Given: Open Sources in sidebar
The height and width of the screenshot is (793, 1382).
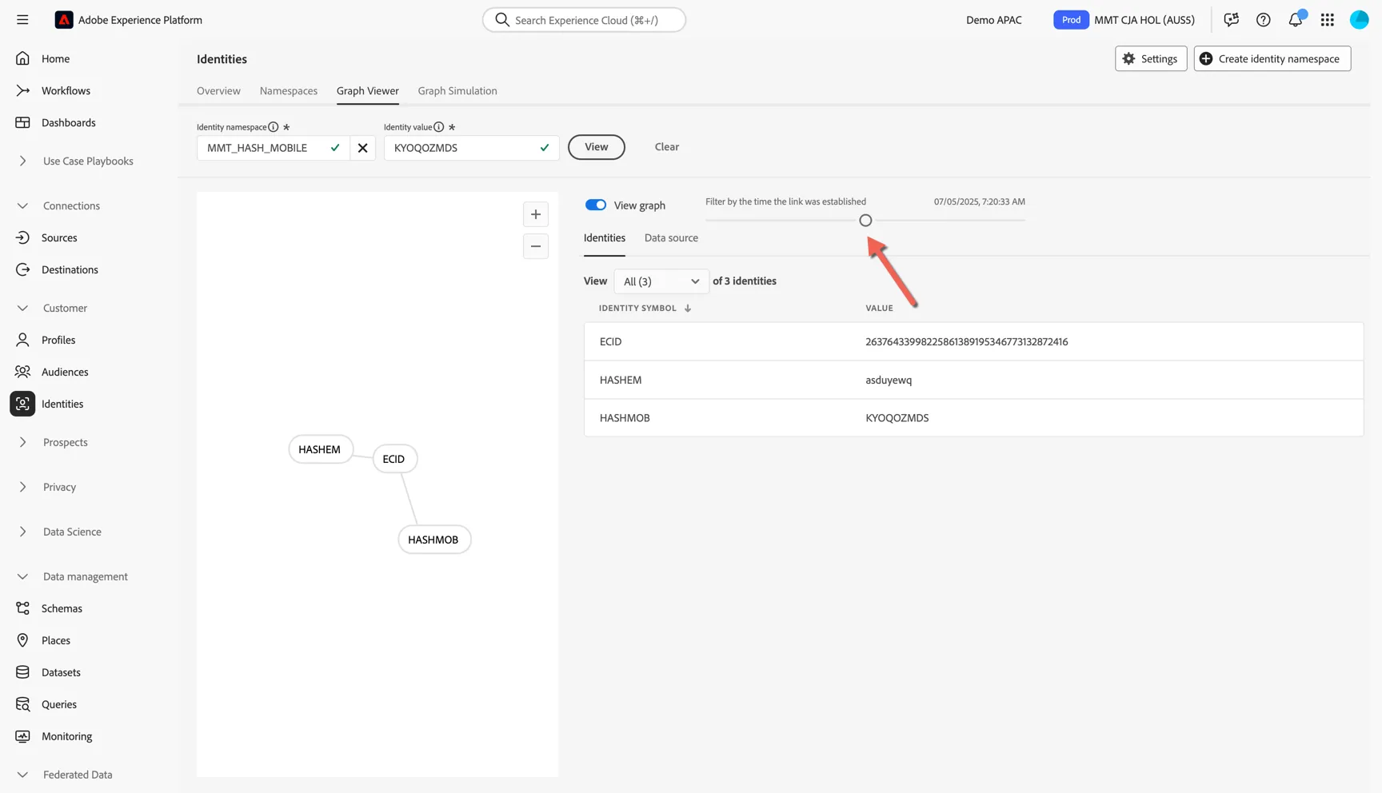Looking at the screenshot, I should 59,237.
